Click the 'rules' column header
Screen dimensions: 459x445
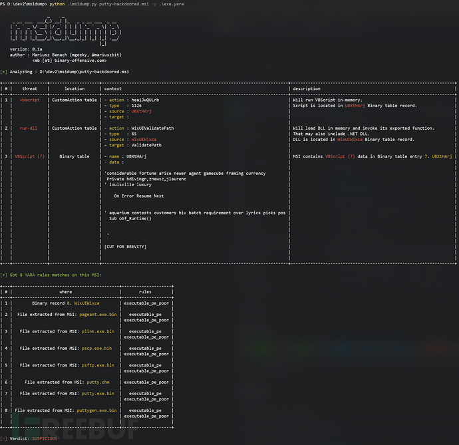(x=145, y=292)
